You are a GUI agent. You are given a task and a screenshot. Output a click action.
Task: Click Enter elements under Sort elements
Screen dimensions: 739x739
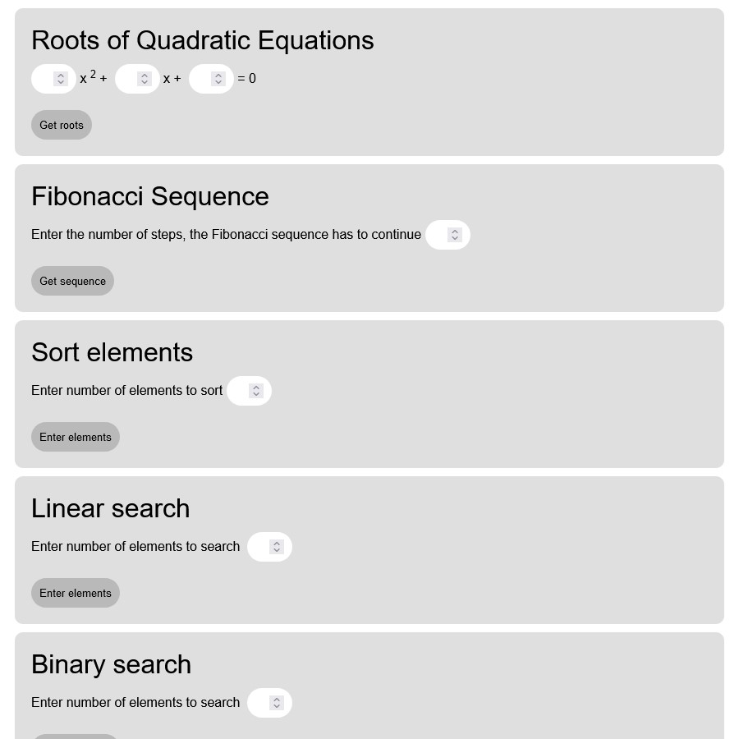tap(76, 437)
